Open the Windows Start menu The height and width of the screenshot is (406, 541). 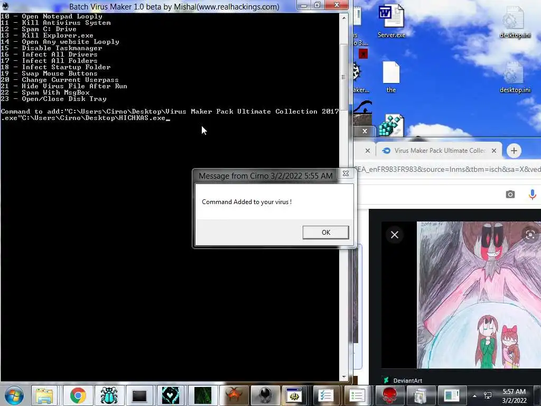[14, 395]
